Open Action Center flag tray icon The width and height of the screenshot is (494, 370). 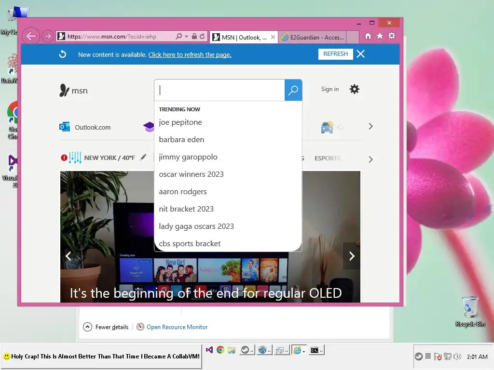coord(438,357)
